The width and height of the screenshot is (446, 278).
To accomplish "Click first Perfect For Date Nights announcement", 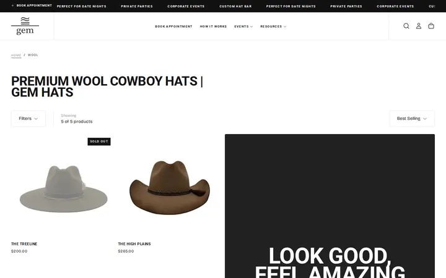I will pyautogui.click(x=82, y=6).
